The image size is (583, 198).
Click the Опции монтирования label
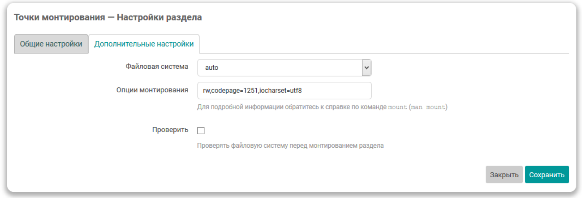pos(152,90)
